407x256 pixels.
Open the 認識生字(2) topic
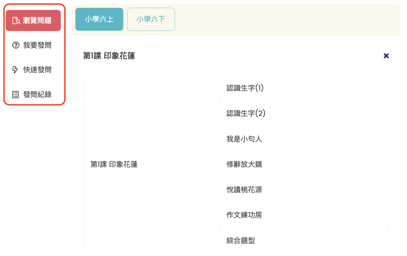click(x=304, y=113)
